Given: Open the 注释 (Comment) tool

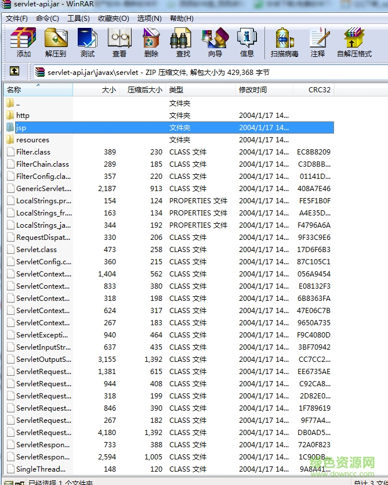Looking at the screenshot, I should click(318, 42).
